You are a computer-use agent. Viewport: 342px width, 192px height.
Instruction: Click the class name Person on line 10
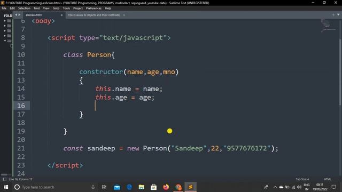coord(99,54)
